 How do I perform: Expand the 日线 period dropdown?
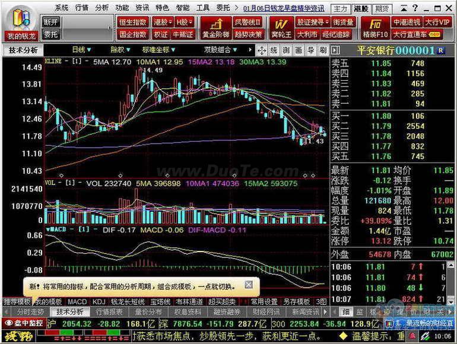pyautogui.click(x=82, y=50)
